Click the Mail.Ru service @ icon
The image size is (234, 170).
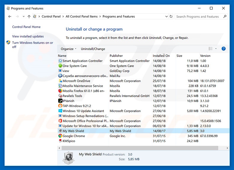click(x=60, y=76)
